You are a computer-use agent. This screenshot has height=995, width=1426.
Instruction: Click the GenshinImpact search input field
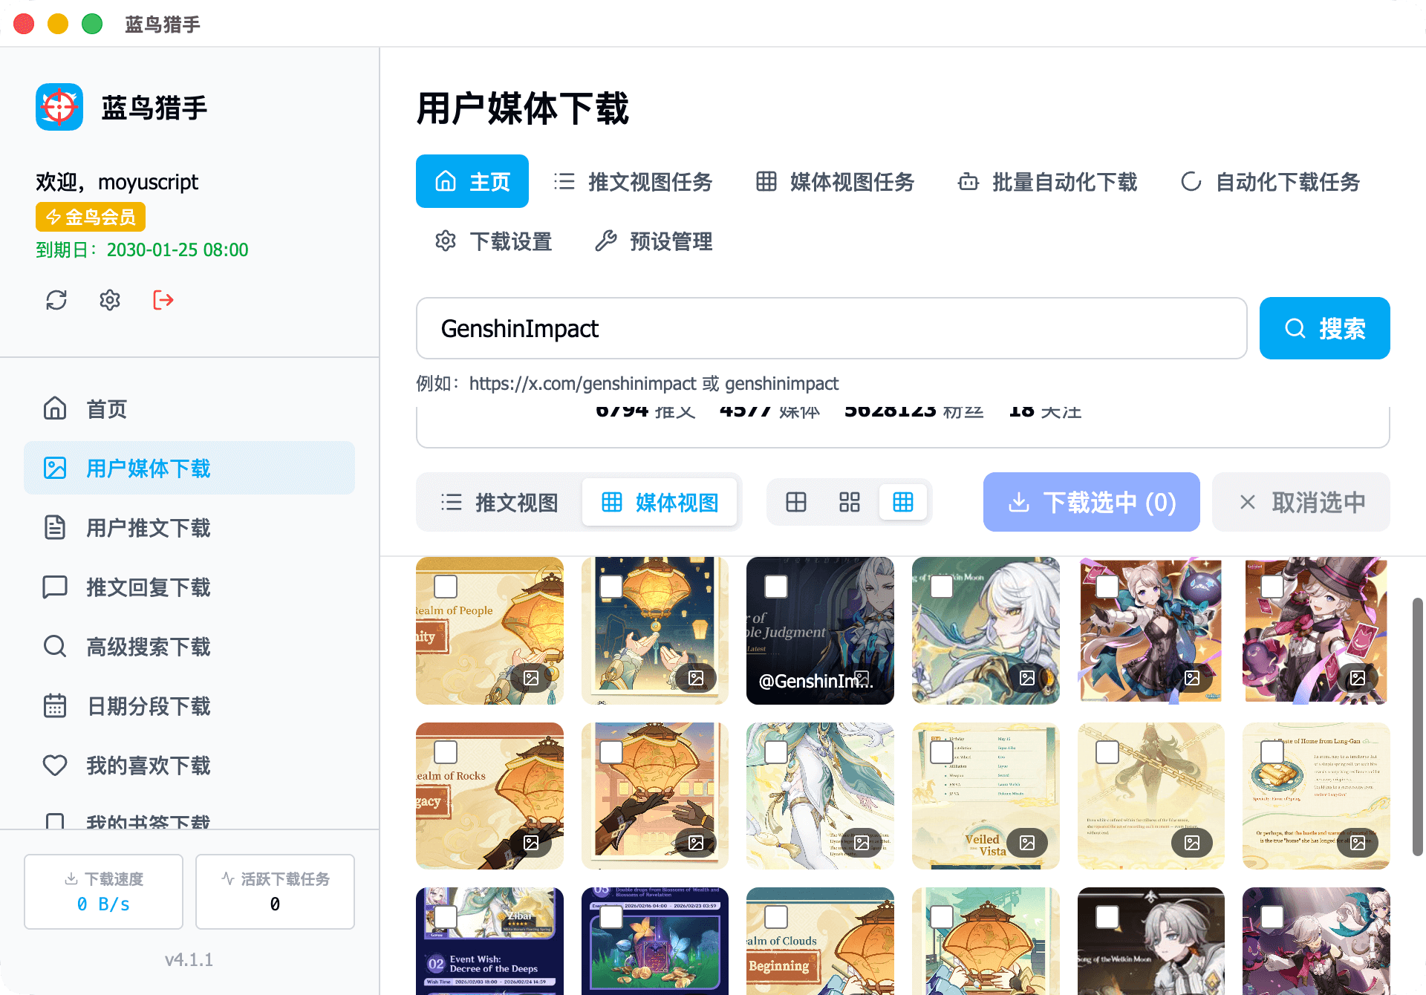click(x=830, y=328)
